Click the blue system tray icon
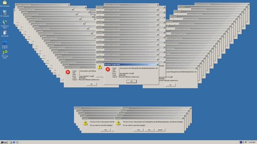Image resolution: width=257 pixels, height=144 pixels. [241, 142]
